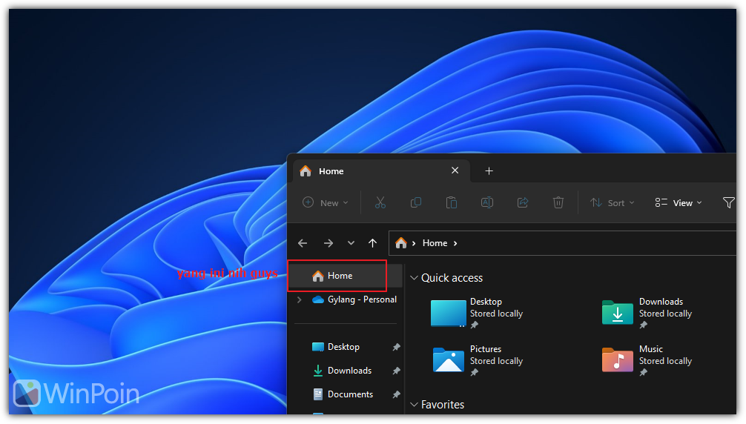Screen dimensions: 746x424
Task: Open the Sort options dropdown
Action: pos(612,202)
